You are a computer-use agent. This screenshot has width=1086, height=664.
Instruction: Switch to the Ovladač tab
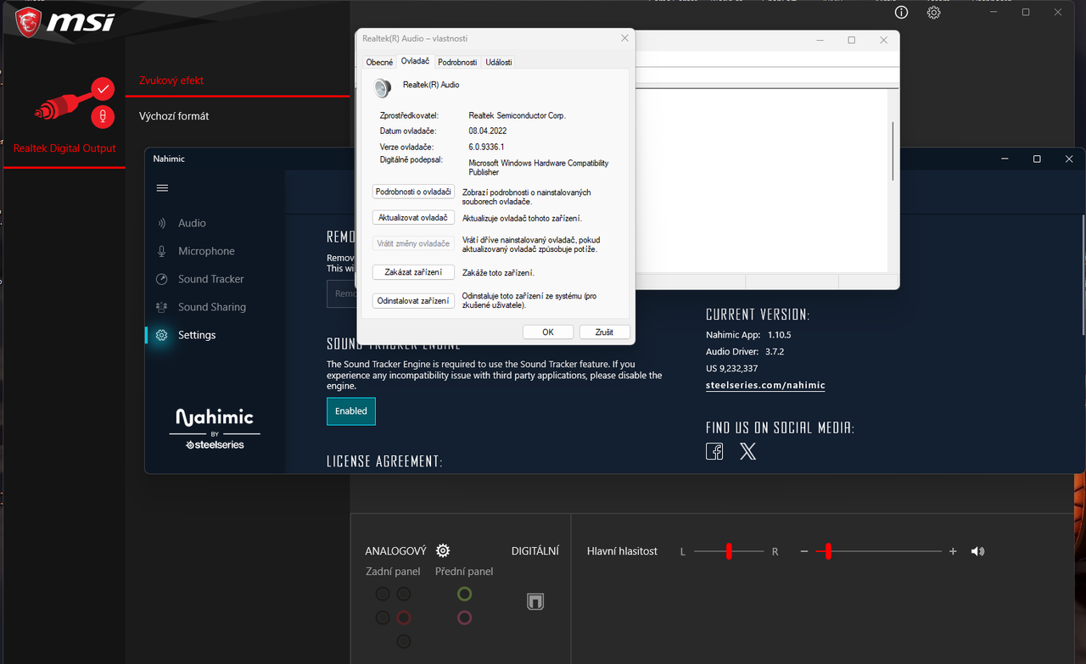(415, 61)
